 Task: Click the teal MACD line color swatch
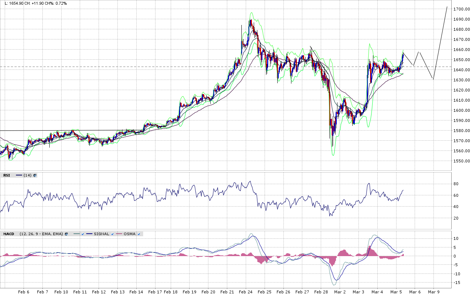pos(76,234)
